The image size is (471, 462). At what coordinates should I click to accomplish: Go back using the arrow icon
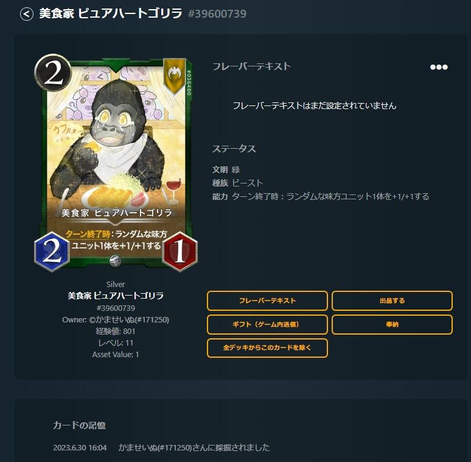click(26, 14)
